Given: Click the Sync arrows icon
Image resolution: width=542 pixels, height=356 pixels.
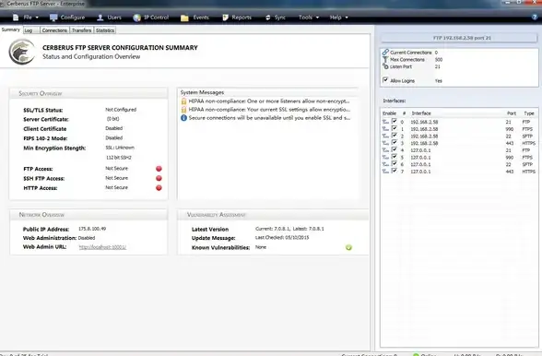Looking at the screenshot, I should click(268, 18).
